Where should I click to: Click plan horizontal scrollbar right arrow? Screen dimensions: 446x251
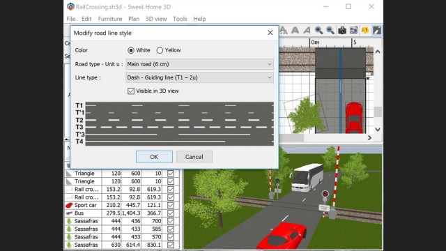coord(369,138)
